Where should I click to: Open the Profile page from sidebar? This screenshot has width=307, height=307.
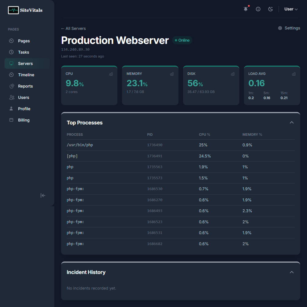pos(24,108)
